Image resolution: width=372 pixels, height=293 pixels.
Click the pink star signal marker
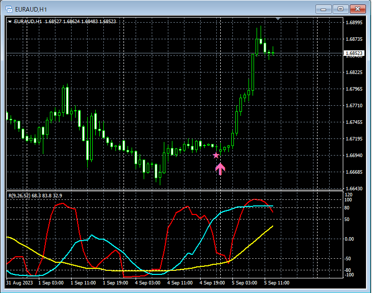(x=216, y=156)
